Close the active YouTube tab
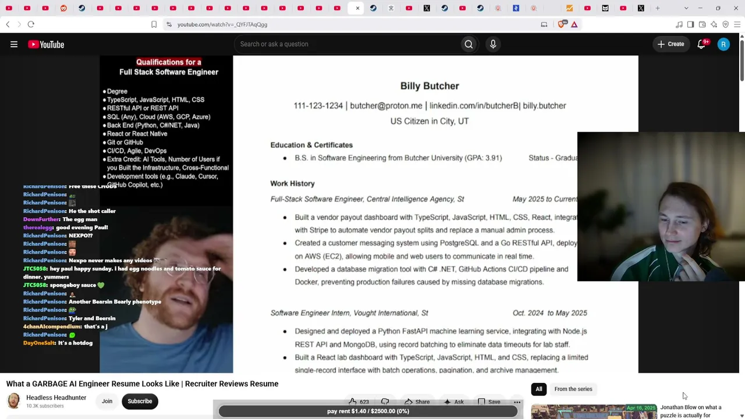 [357, 8]
